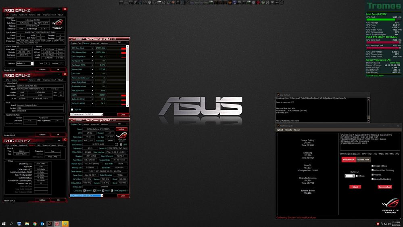Enable the Infinite runs checkbox in RealBench
The height and width of the screenshot is (227, 403).
[x=357, y=176]
